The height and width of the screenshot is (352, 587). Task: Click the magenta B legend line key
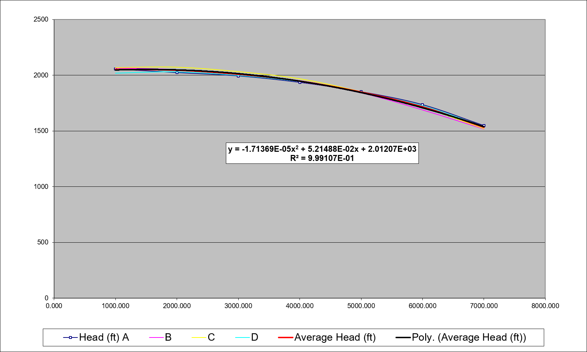pos(156,337)
